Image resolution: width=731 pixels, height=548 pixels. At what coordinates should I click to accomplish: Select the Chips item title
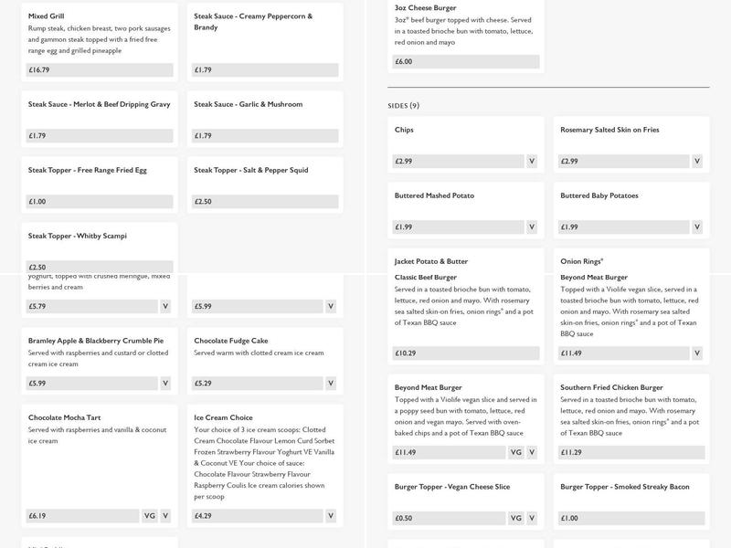pos(404,130)
